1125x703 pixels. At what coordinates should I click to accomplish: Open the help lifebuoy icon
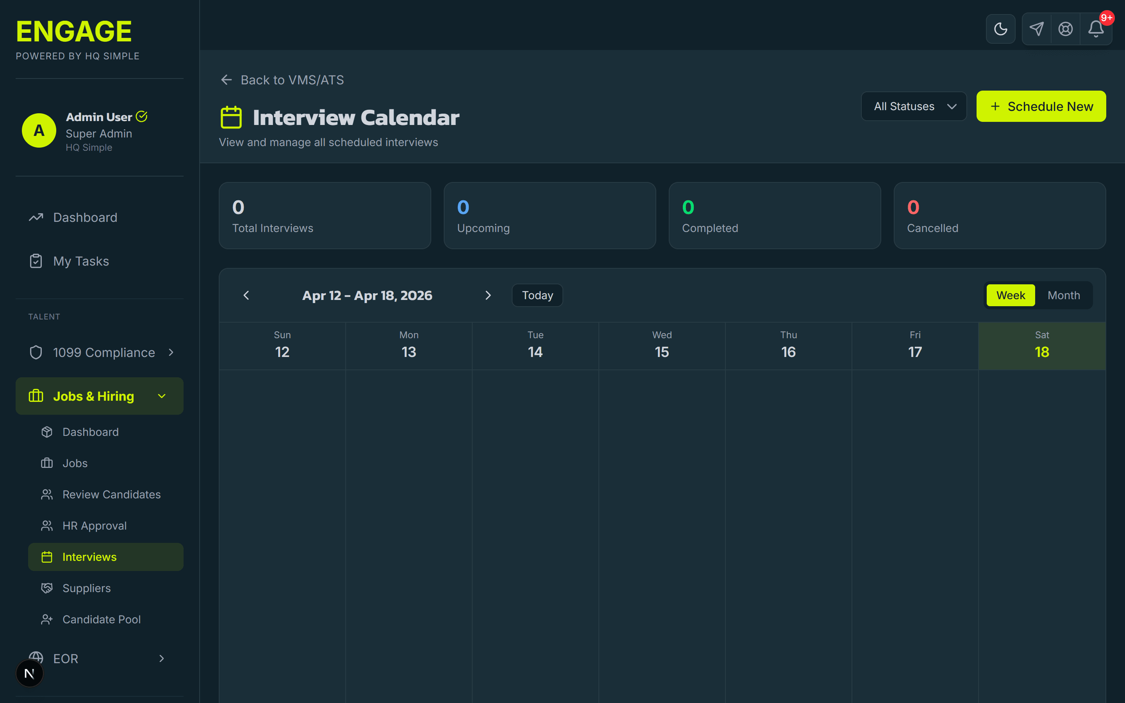(x=1065, y=29)
